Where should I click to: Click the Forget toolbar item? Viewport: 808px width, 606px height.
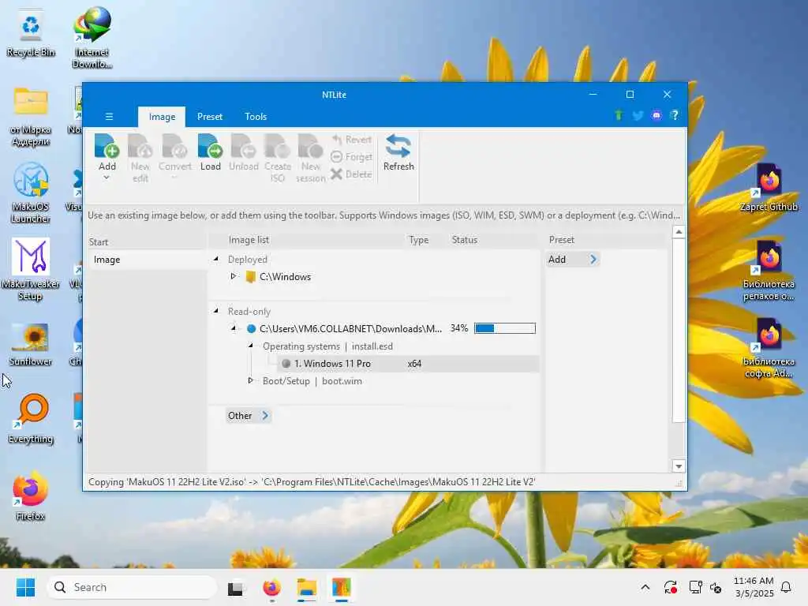(352, 157)
